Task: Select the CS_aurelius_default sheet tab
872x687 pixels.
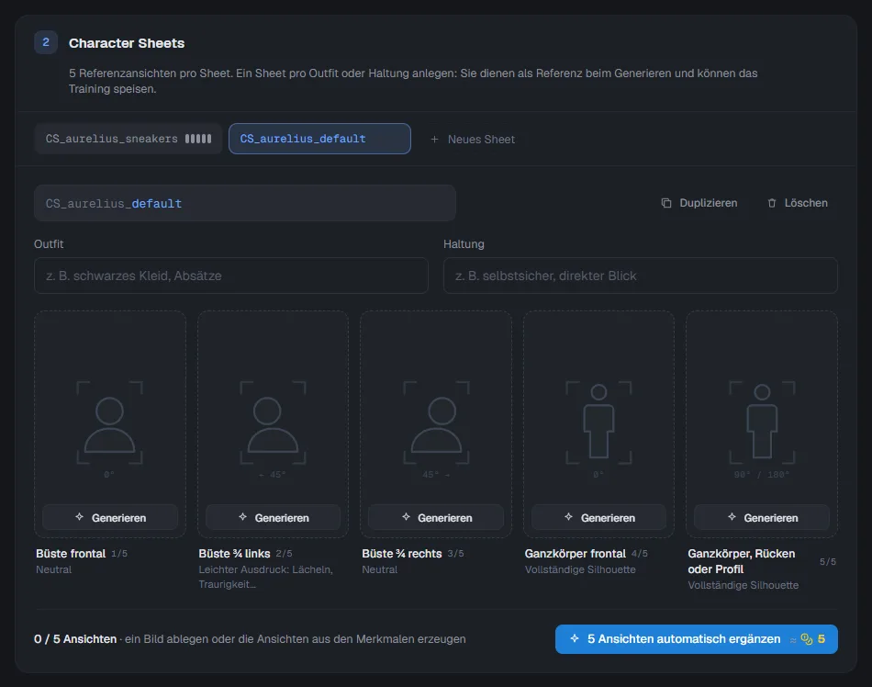Action: click(319, 139)
